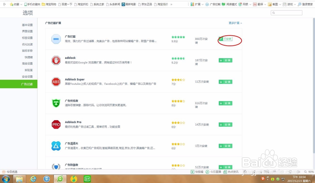
Task: Open Windows Explorer from taskbar
Action: [x=19, y=179]
